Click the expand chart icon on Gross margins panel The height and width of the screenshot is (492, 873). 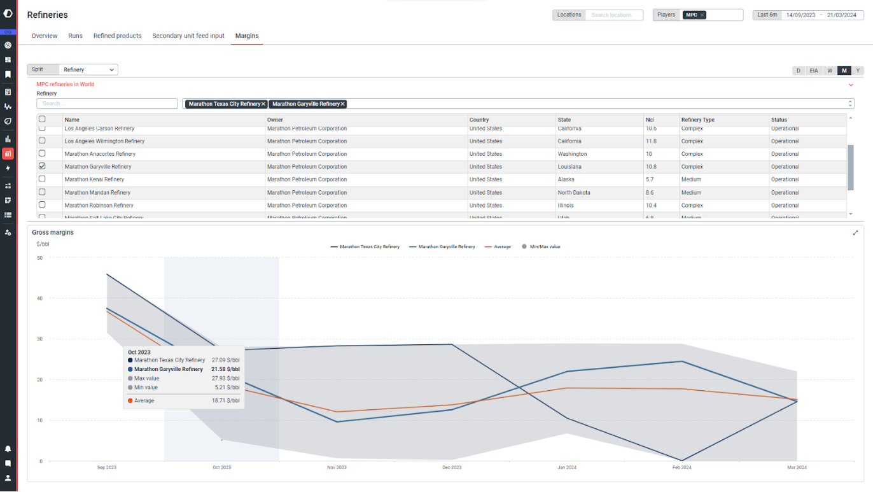pyautogui.click(x=856, y=233)
